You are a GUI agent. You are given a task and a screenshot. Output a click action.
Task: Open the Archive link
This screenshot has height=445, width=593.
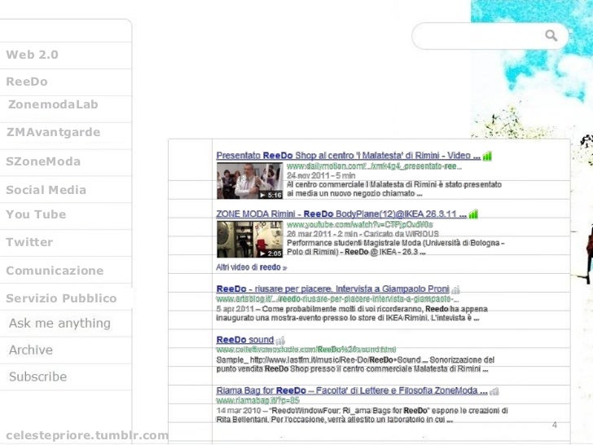31,350
